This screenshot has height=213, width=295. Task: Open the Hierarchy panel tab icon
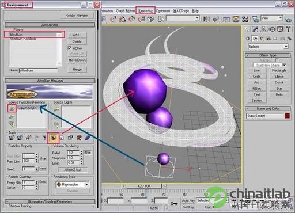(x=264, y=29)
